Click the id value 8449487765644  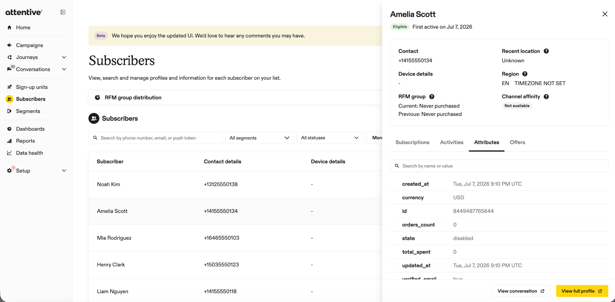[x=473, y=211]
